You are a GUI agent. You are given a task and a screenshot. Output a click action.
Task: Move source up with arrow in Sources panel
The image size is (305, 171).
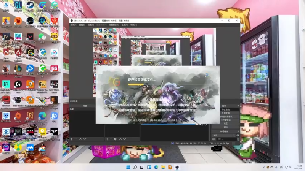pyautogui.click(x=120, y=139)
